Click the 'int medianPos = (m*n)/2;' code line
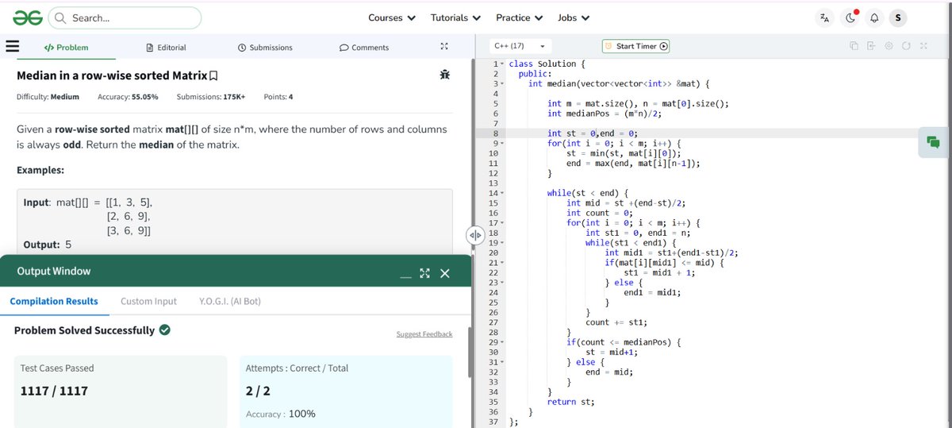The width and height of the screenshot is (952, 428). click(605, 114)
